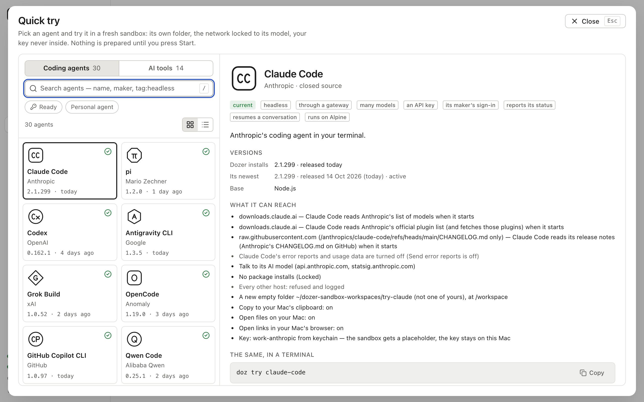Image resolution: width=644 pixels, height=402 pixels.
Task: Click the its maker's sign-in tag
Action: (470, 105)
